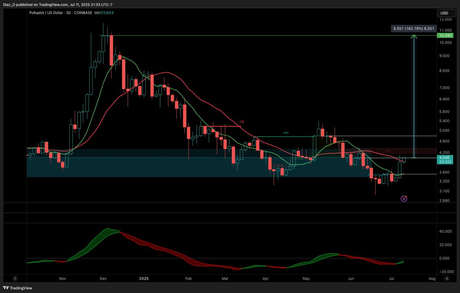The height and width of the screenshot is (293, 460).
Task: Click the Mar label on the time axis
Action: click(225, 278)
